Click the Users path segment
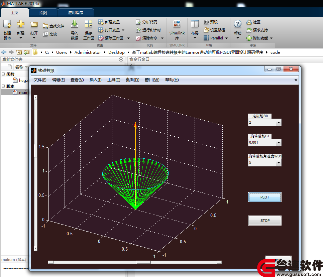Viewport: 323px width, 277px height. pos(62,52)
